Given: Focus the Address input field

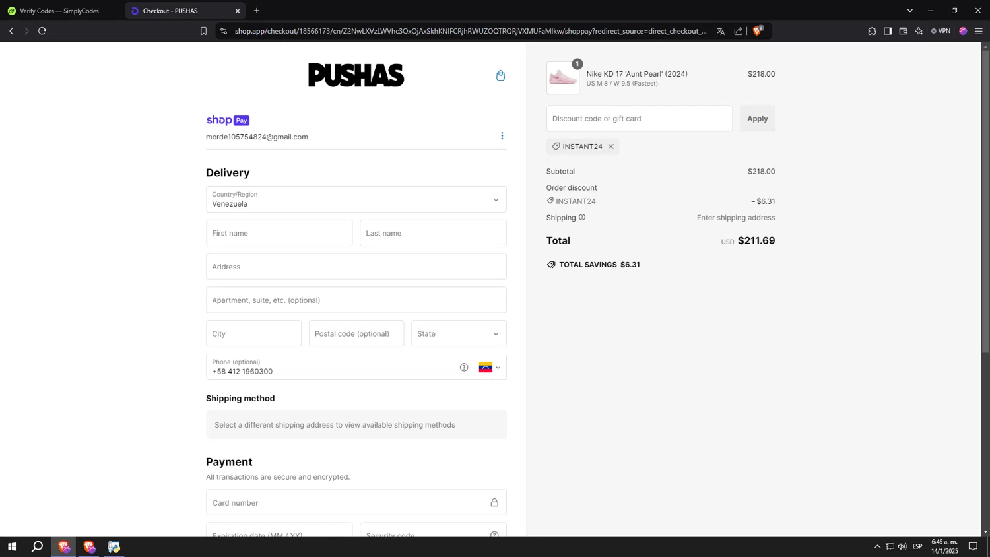Looking at the screenshot, I should 356,267.
